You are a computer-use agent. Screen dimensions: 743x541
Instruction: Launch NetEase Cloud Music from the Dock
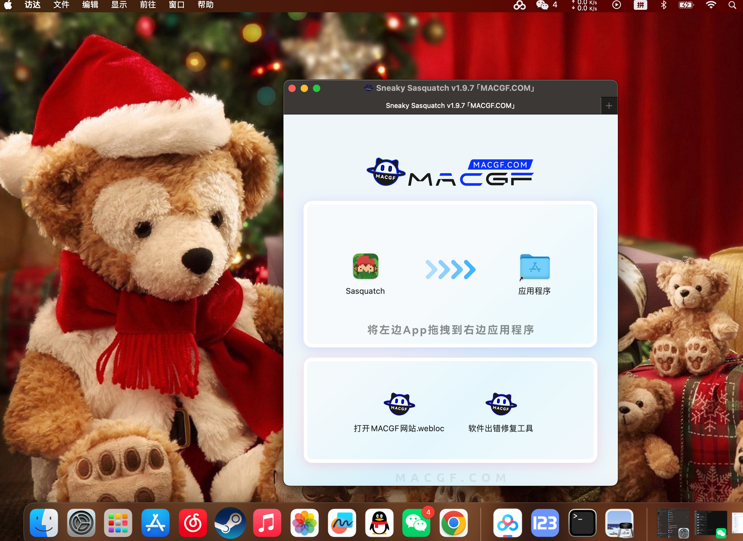[x=193, y=523]
